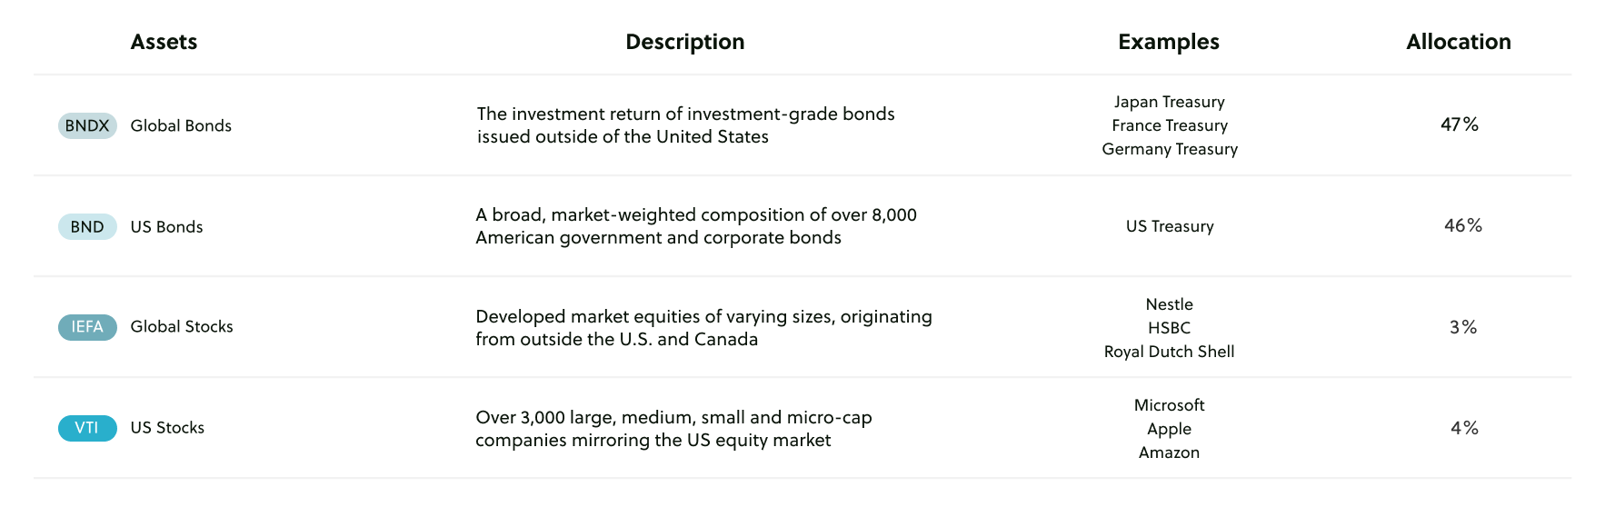This screenshot has height=507, width=1605.
Task: Click the 4% allocation for US Stocks
Action: click(1463, 428)
